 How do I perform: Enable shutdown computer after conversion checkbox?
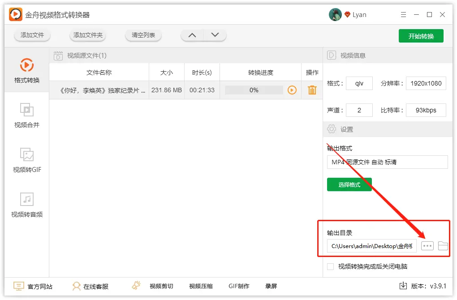click(x=331, y=266)
